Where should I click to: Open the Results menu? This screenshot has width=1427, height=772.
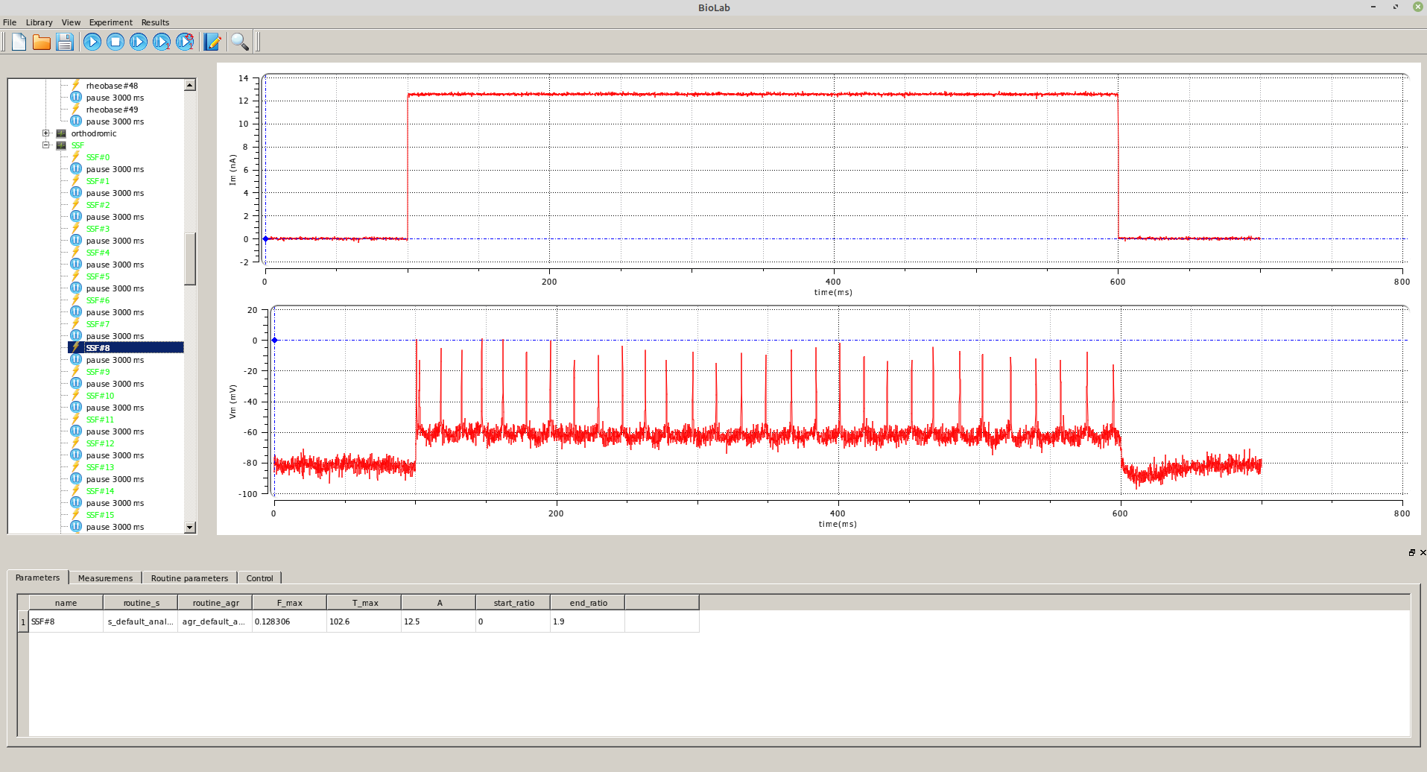[155, 22]
